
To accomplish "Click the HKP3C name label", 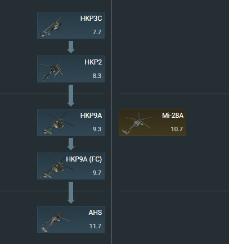I will [91, 19].
